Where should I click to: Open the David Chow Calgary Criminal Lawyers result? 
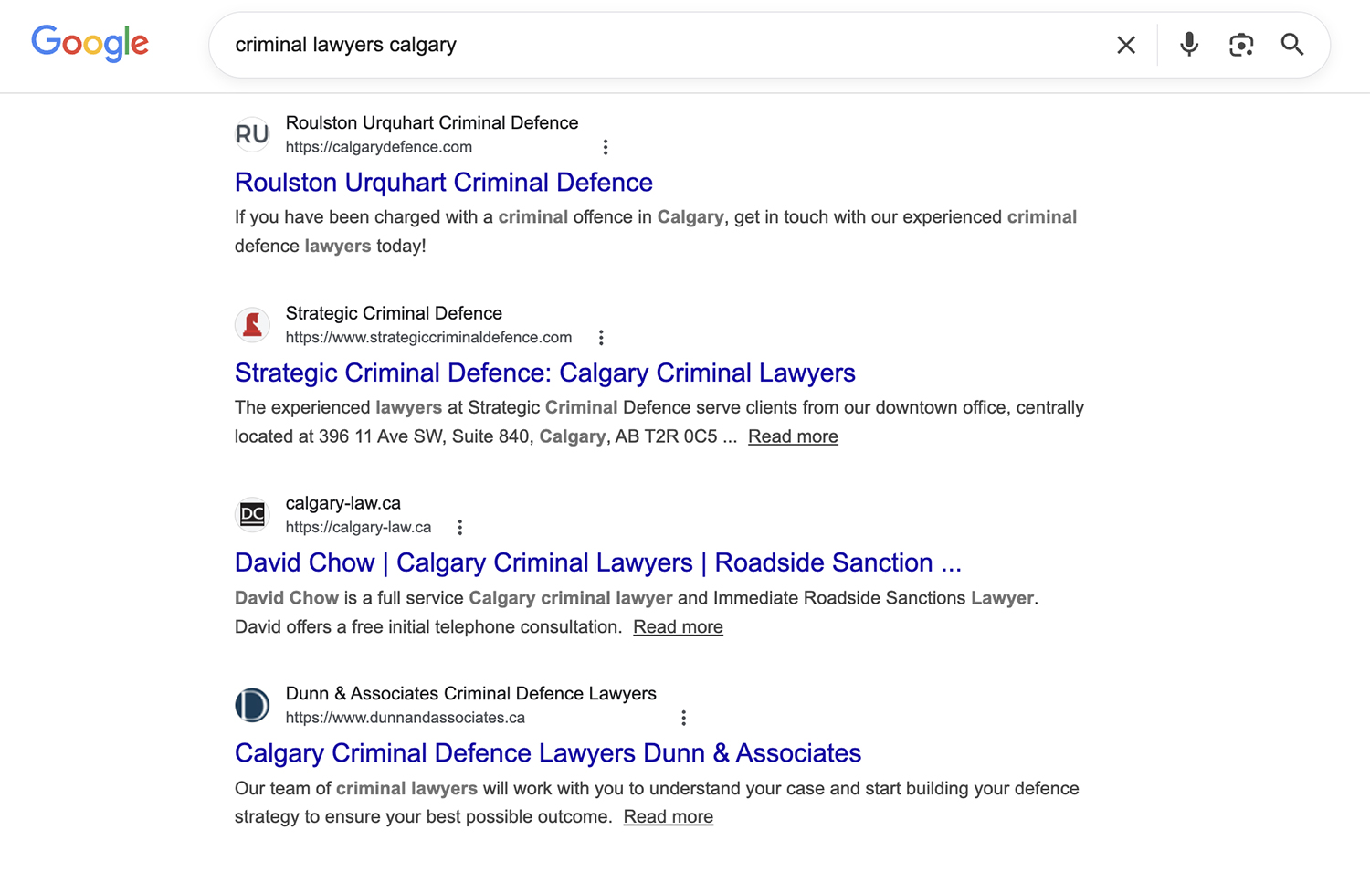(597, 562)
